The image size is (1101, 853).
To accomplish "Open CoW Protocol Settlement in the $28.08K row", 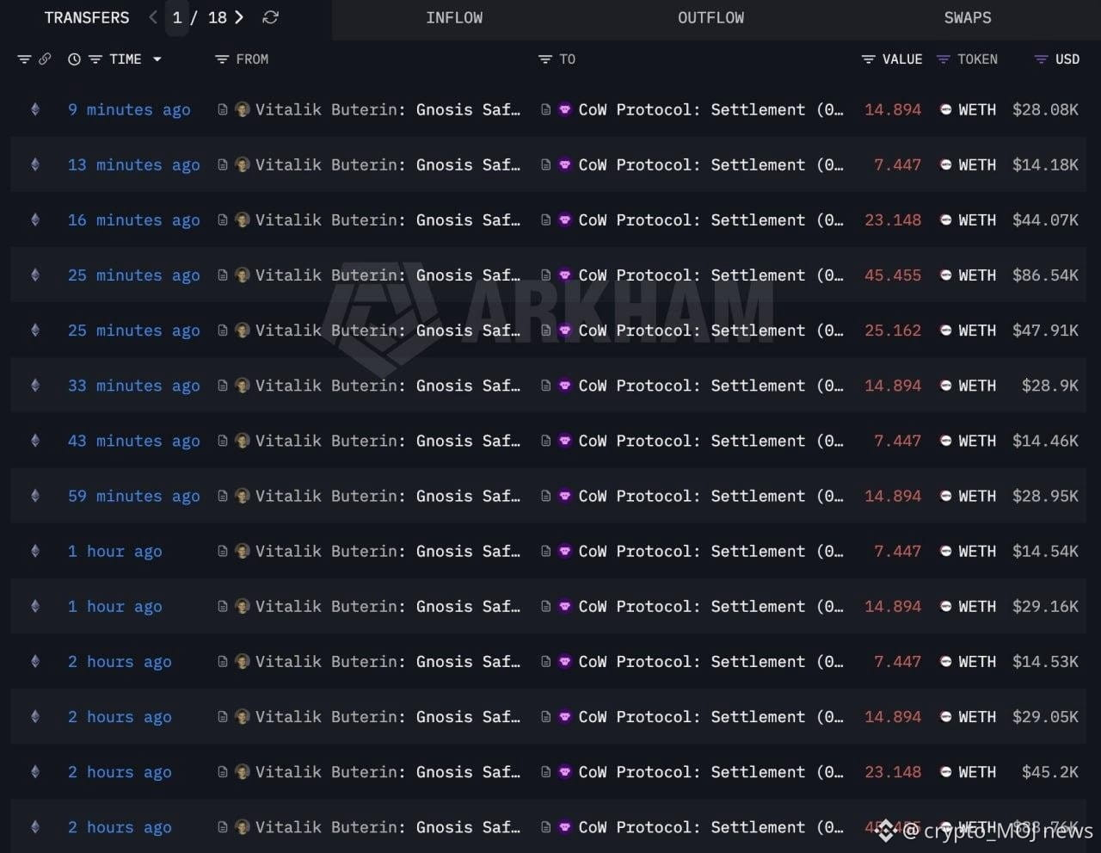I will (x=711, y=109).
